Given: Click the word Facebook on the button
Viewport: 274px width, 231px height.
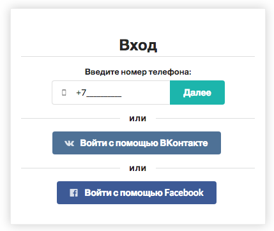Looking at the screenshot, I should click(184, 193).
